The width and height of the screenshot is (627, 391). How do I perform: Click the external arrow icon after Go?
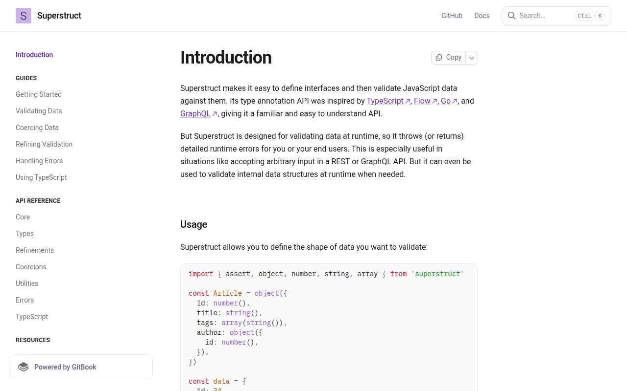455,101
